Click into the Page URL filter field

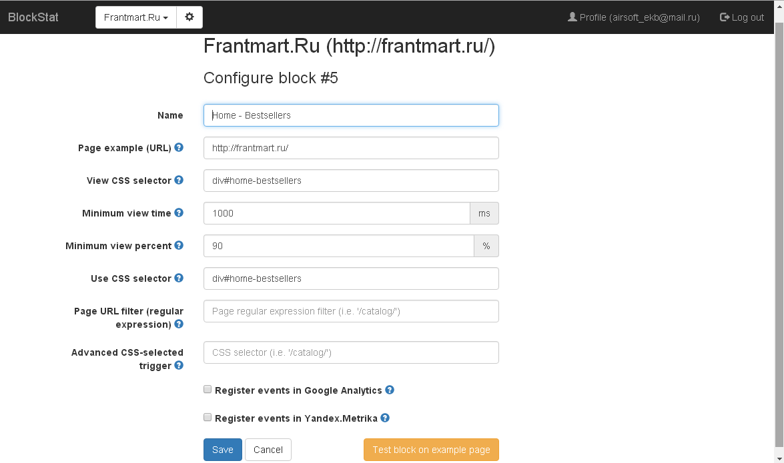tap(351, 311)
